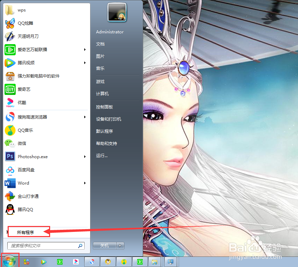
Task: Open 音乐 library
Action: 100,68
